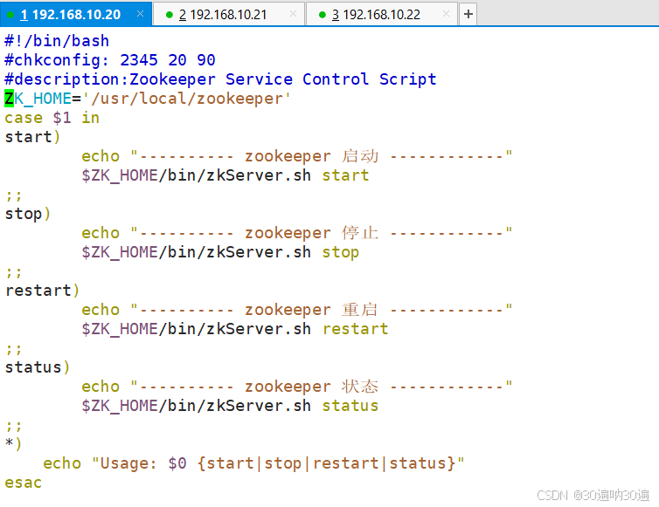Viewport: 659px width, 507px height.
Task: Click the '/usr/local/zookeeper' path string
Action: point(187,99)
